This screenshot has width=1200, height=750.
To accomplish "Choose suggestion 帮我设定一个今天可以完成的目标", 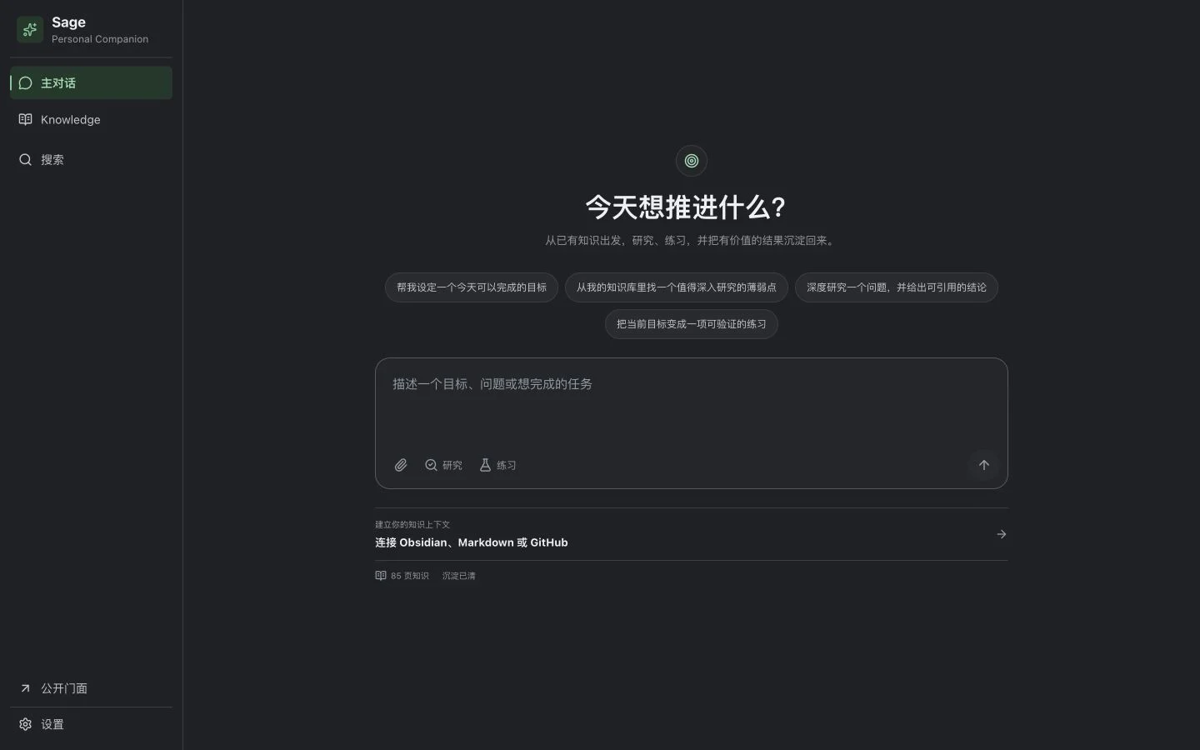I will click(x=472, y=287).
